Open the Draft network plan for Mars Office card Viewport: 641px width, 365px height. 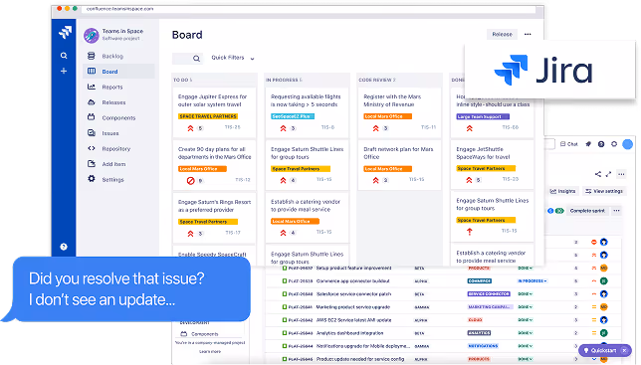(x=399, y=164)
